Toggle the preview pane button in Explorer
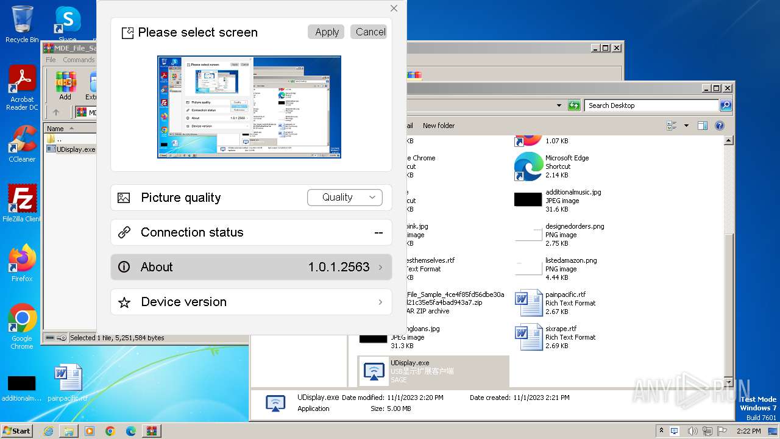This screenshot has height=439, width=780. pos(703,126)
